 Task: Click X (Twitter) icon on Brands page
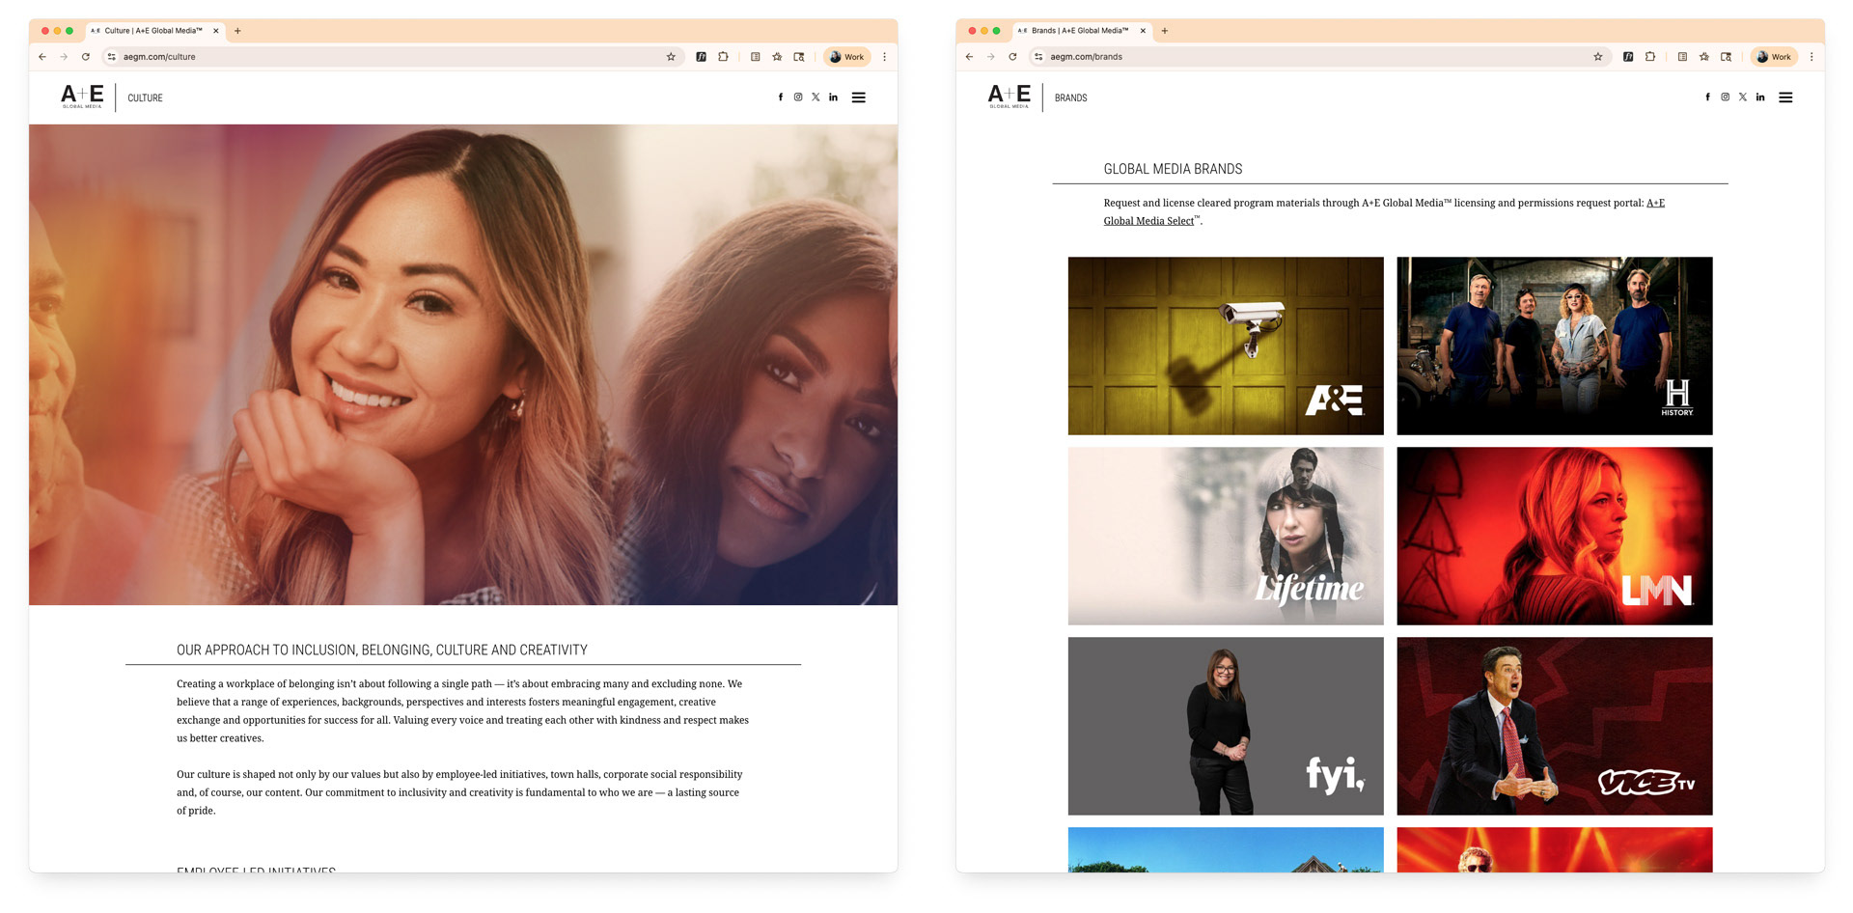(1743, 97)
